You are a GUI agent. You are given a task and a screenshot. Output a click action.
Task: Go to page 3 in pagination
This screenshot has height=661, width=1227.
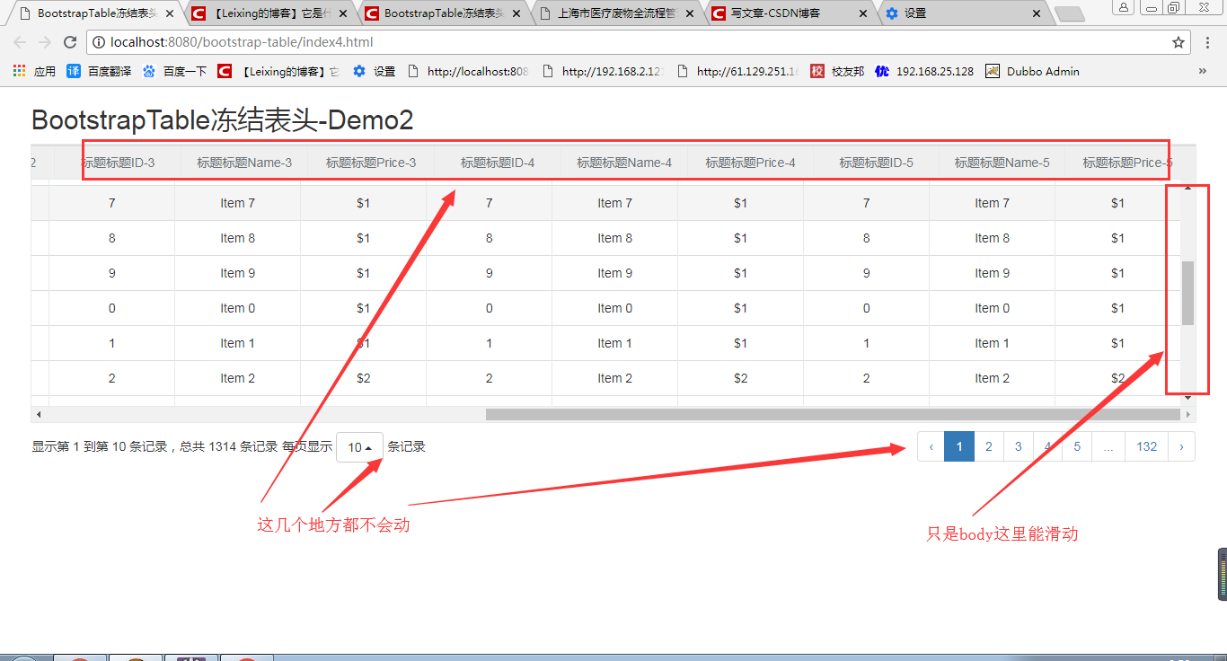(1018, 446)
